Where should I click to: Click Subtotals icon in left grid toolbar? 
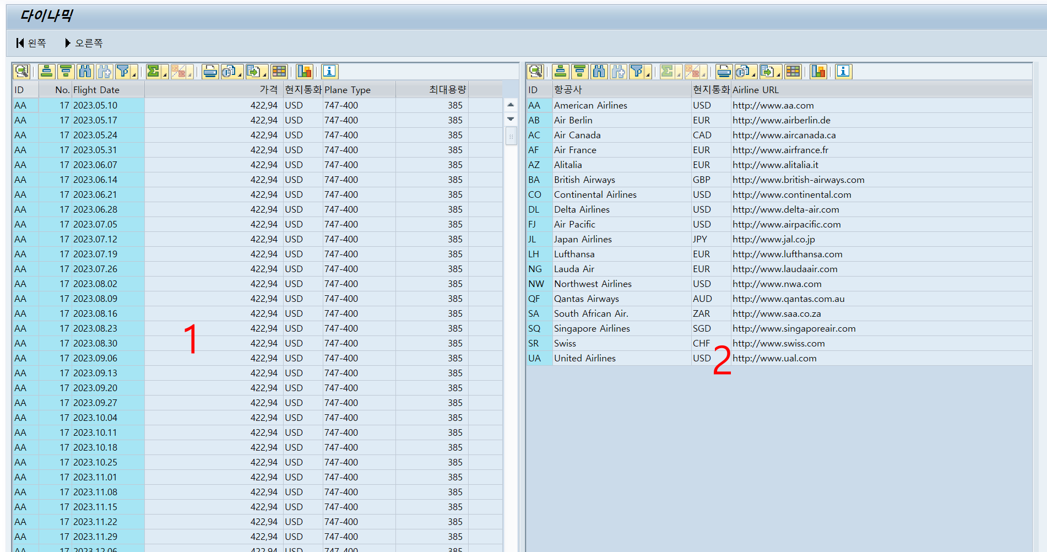[x=178, y=71]
